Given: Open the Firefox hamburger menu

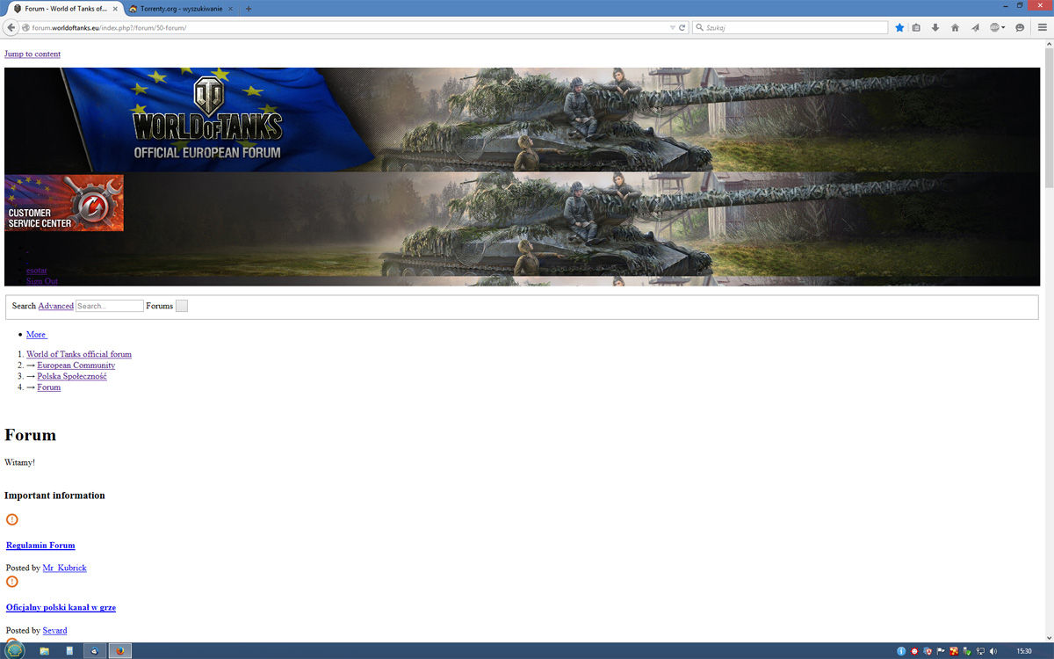Looking at the screenshot, I should point(1043,27).
